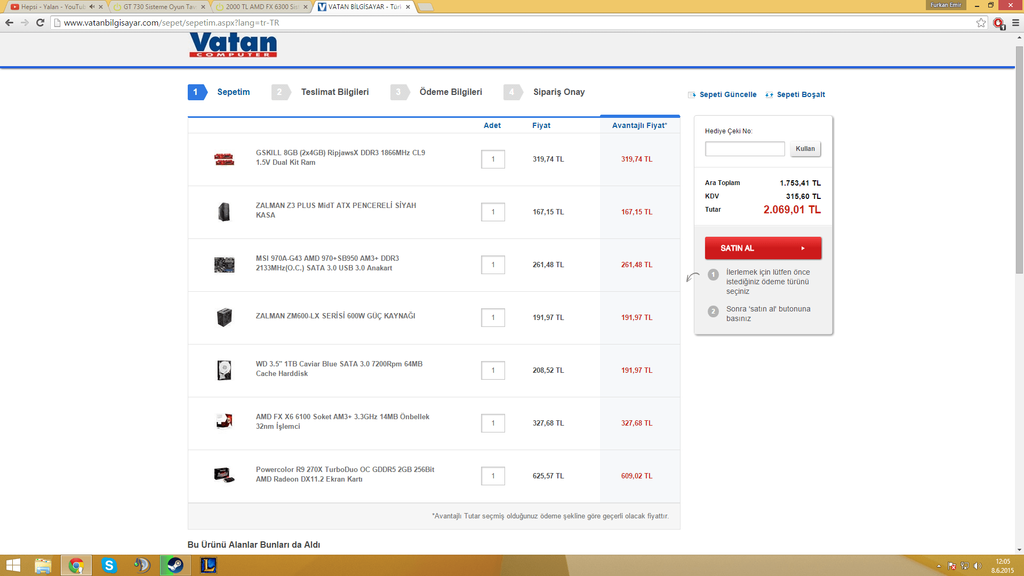Open the Powercolor R9 270X thumbnail

point(224,475)
